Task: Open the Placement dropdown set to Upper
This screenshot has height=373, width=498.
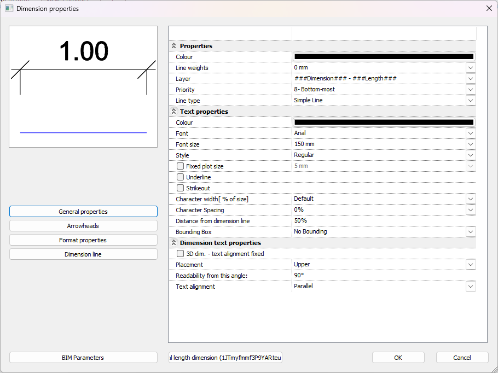Action: click(471, 265)
